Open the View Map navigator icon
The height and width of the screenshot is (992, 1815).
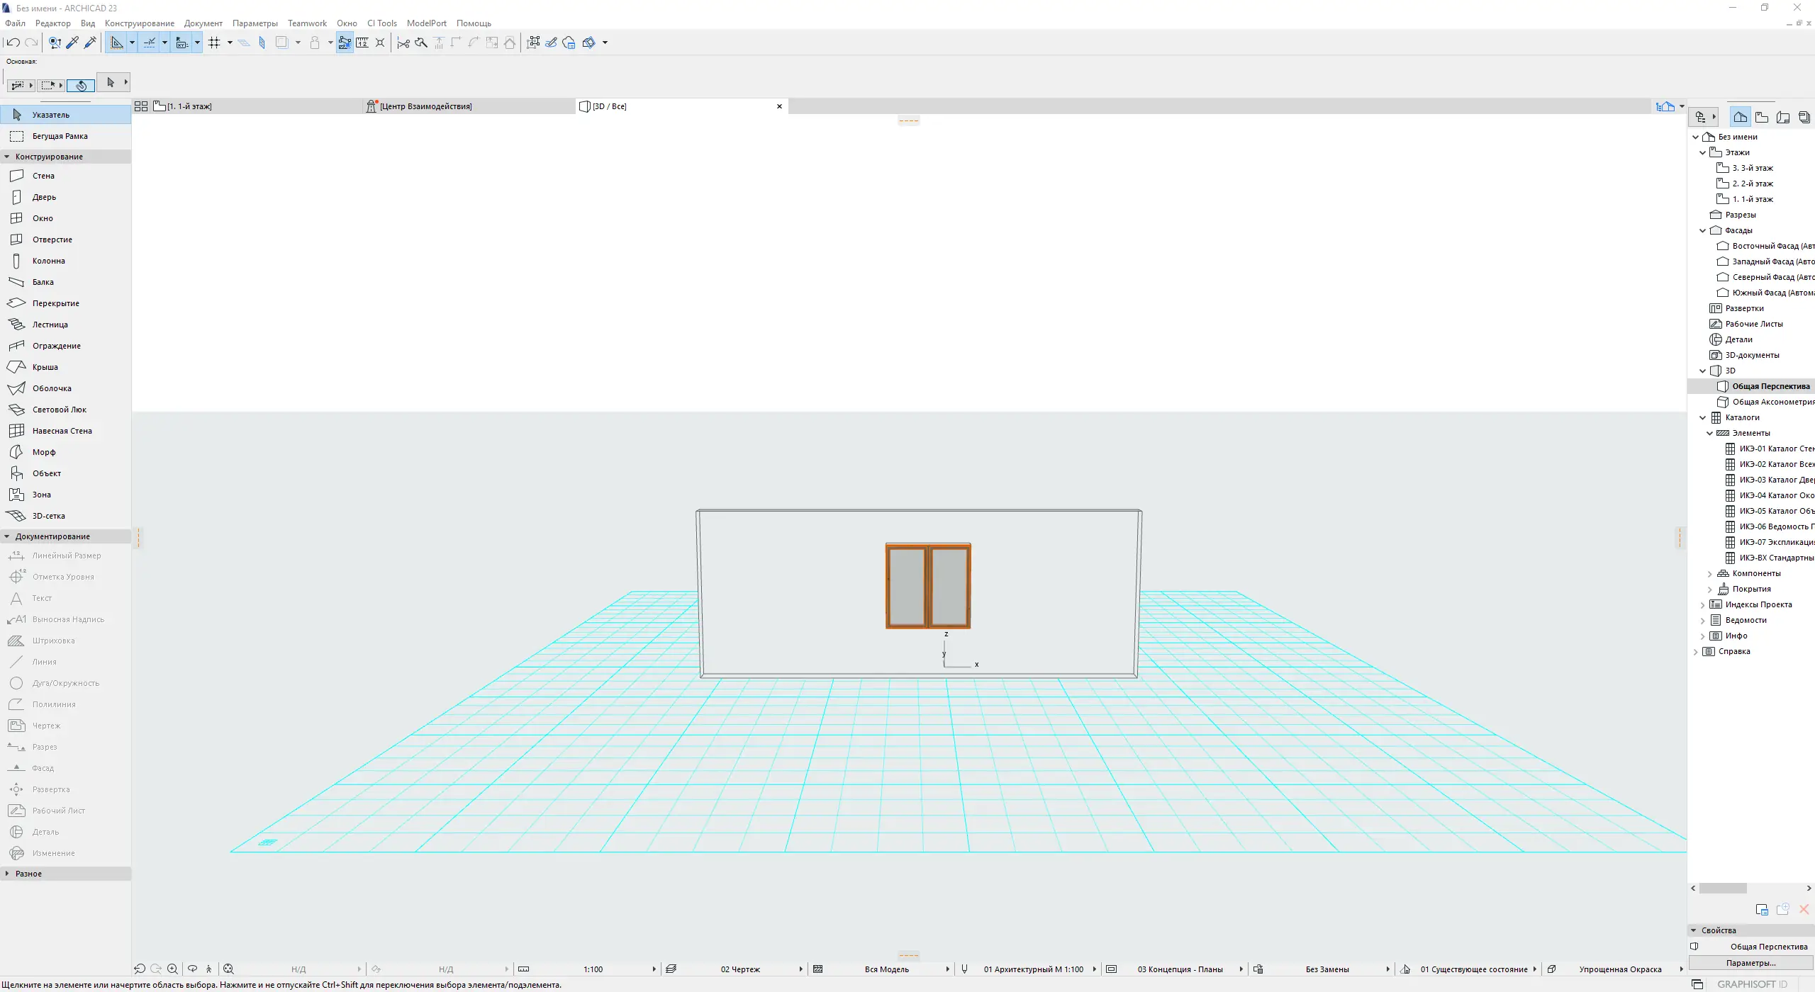pos(1762,117)
